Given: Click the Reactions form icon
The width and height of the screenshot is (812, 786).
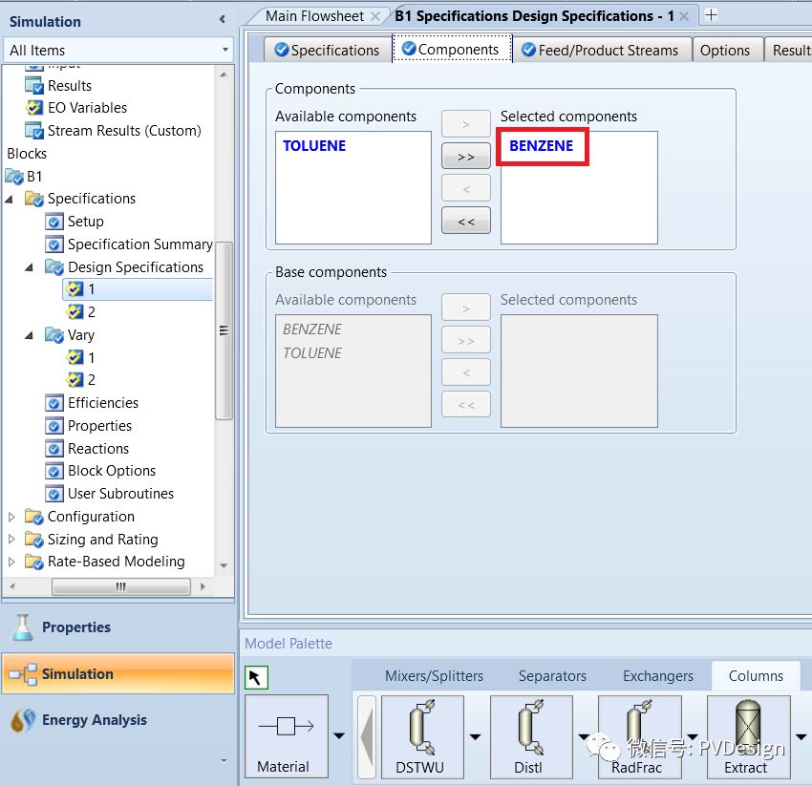Looking at the screenshot, I should click(x=54, y=449).
